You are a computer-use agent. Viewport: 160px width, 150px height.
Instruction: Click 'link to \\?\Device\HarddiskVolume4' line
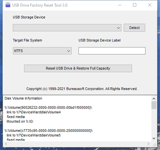(x=34, y=112)
